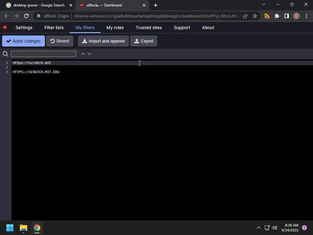Click the Chrome taskbar icon
The image size is (313, 235).
point(37,228)
